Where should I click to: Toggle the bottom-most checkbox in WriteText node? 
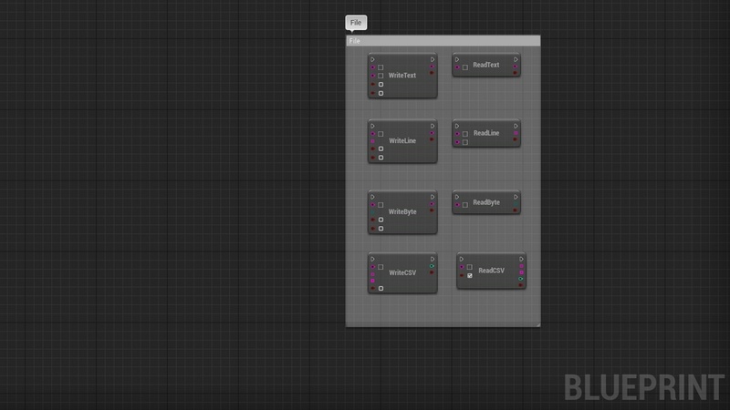click(x=381, y=93)
